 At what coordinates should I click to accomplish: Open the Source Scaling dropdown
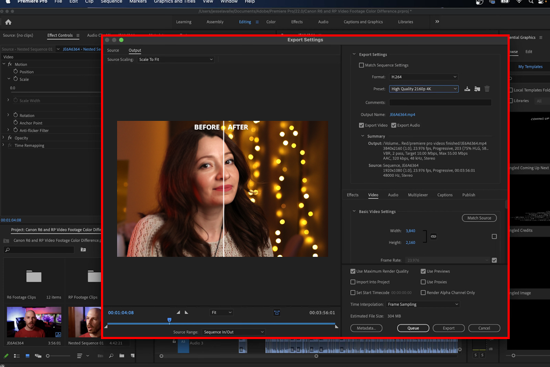[x=176, y=59]
